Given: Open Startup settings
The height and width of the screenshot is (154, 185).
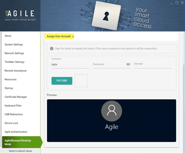Looking at the screenshot, I should [x=9, y=88].
